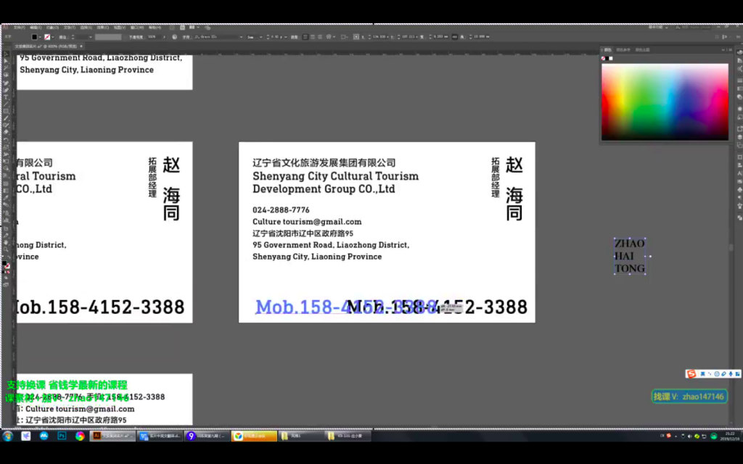Open the font family dropdown in control bar

click(242, 36)
